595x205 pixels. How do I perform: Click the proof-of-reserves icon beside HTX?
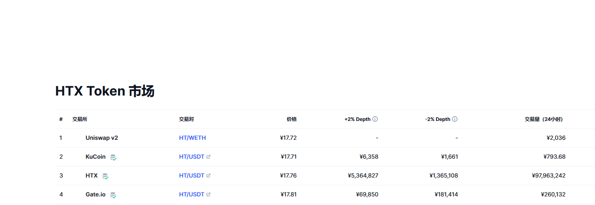(105, 176)
